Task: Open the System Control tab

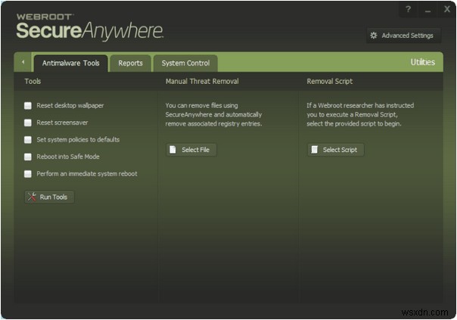Action: [185, 64]
